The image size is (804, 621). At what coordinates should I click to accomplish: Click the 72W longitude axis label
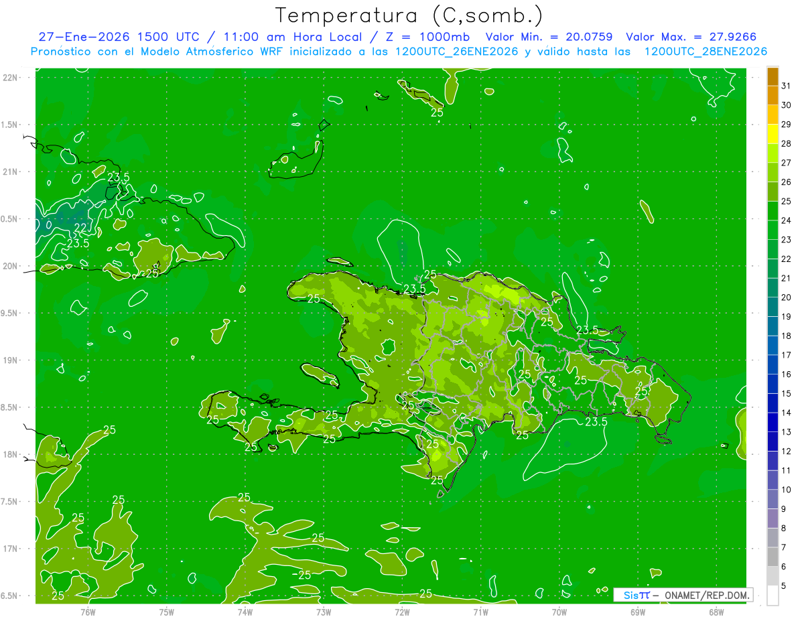tap(402, 612)
